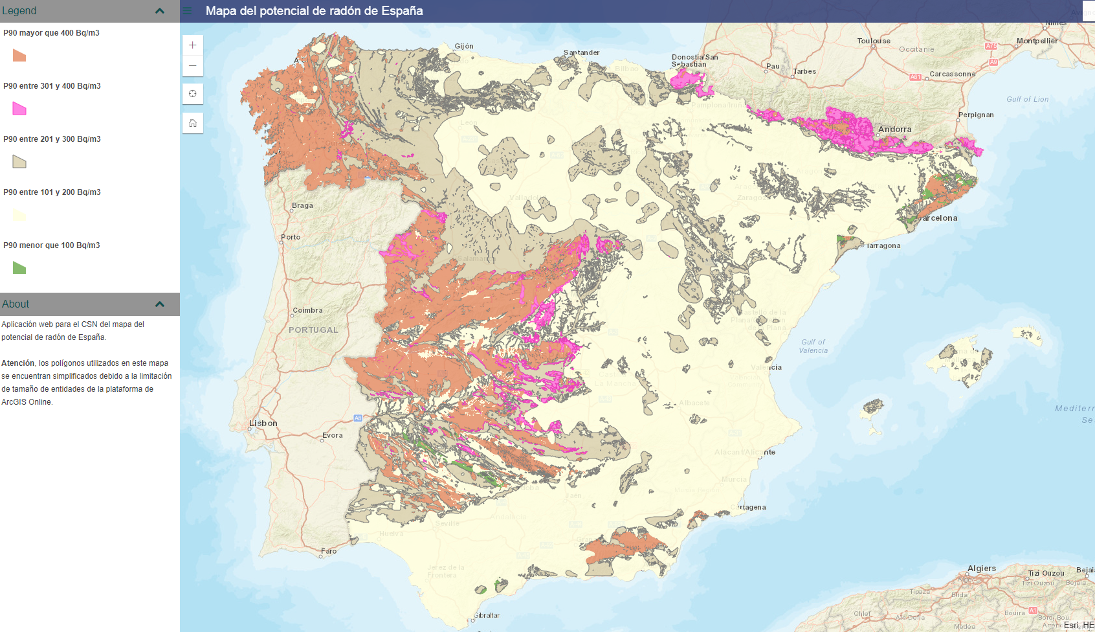Click green swatch for P90 menor que 100
The height and width of the screenshot is (632, 1095).
[x=19, y=269]
